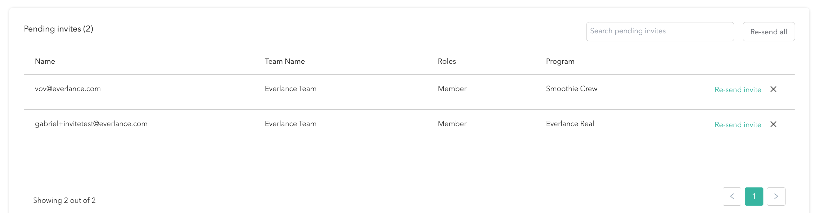Click the Everlance Real program cell
The width and height of the screenshot is (815, 213).
pos(570,124)
